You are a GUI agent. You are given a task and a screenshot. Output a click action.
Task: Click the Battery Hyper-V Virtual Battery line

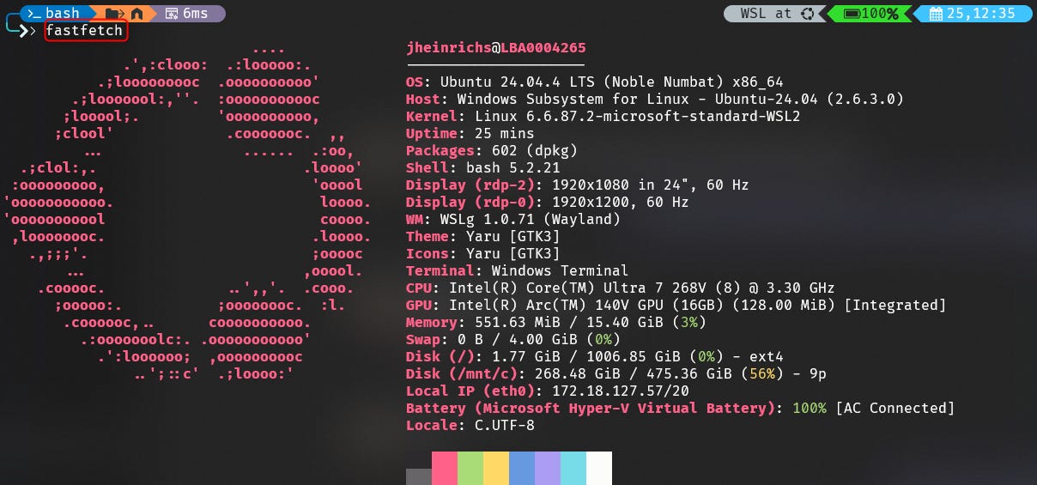click(680, 409)
